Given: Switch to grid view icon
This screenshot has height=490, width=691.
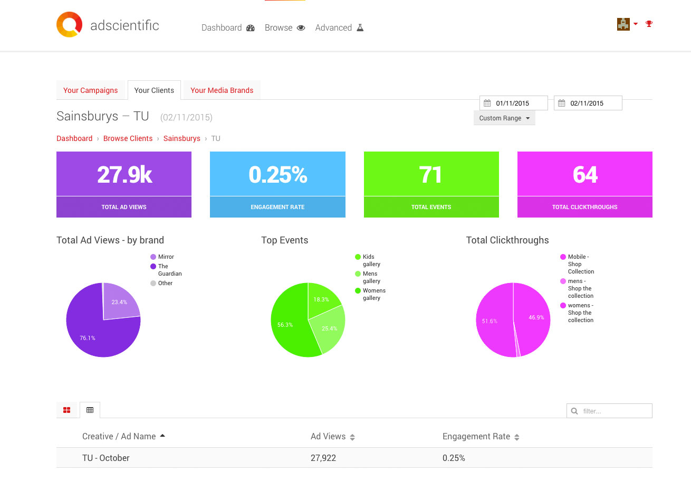Looking at the screenshot, I should coord(67,410).
